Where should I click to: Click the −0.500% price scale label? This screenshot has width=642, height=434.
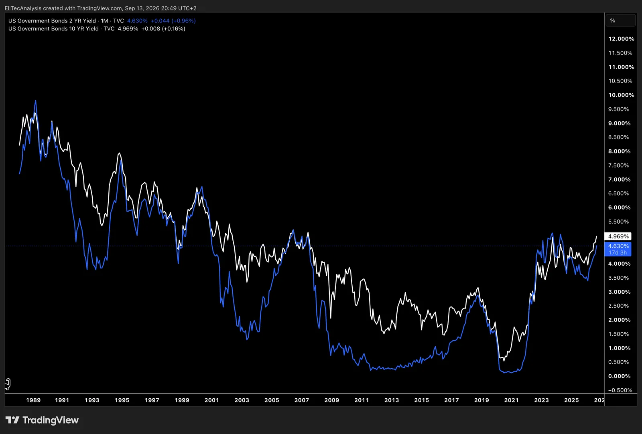[x=620, y=390]
